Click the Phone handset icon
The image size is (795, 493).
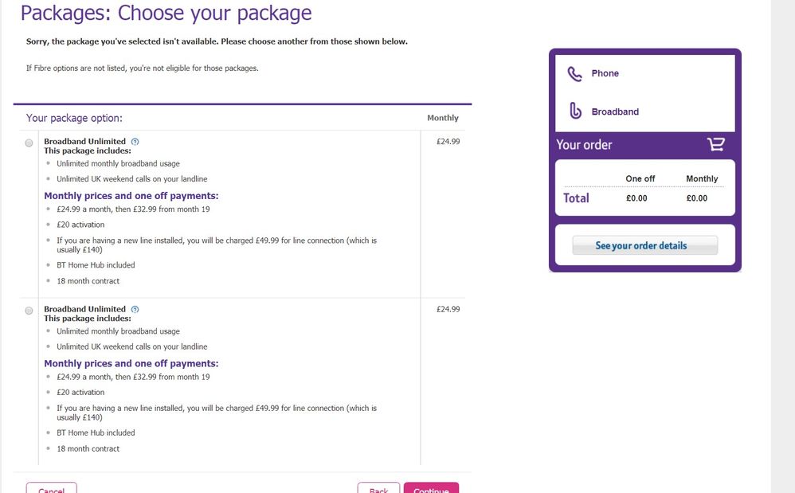575,74
